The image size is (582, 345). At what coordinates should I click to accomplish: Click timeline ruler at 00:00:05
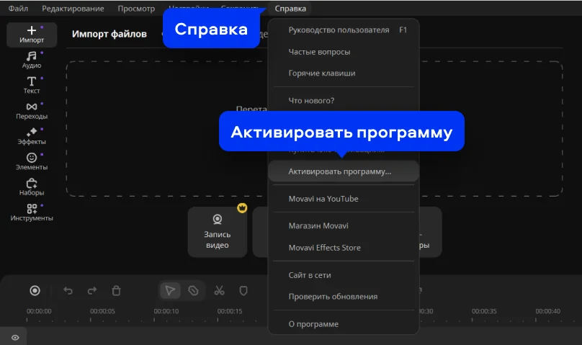pyautogui.click(x=102, y=311)
